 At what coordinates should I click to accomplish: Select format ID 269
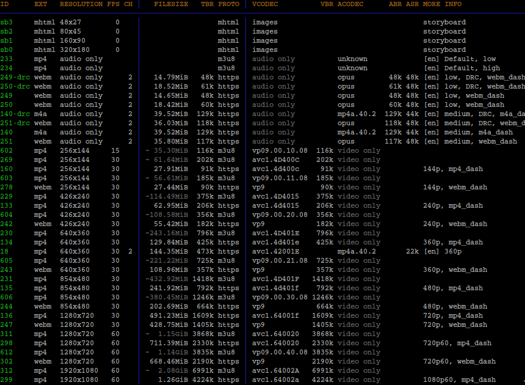point(6,160)
